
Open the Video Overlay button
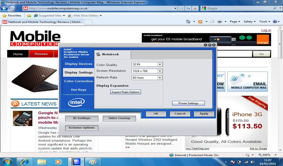pos(119,118)
